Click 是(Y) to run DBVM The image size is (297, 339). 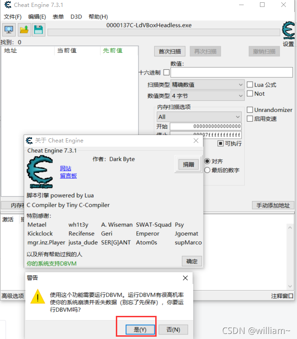(140, 330)
